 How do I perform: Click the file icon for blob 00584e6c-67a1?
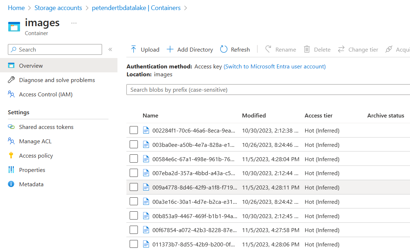(146, 159)
